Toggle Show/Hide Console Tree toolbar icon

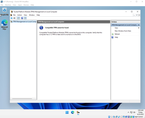[x=18, y=18]
